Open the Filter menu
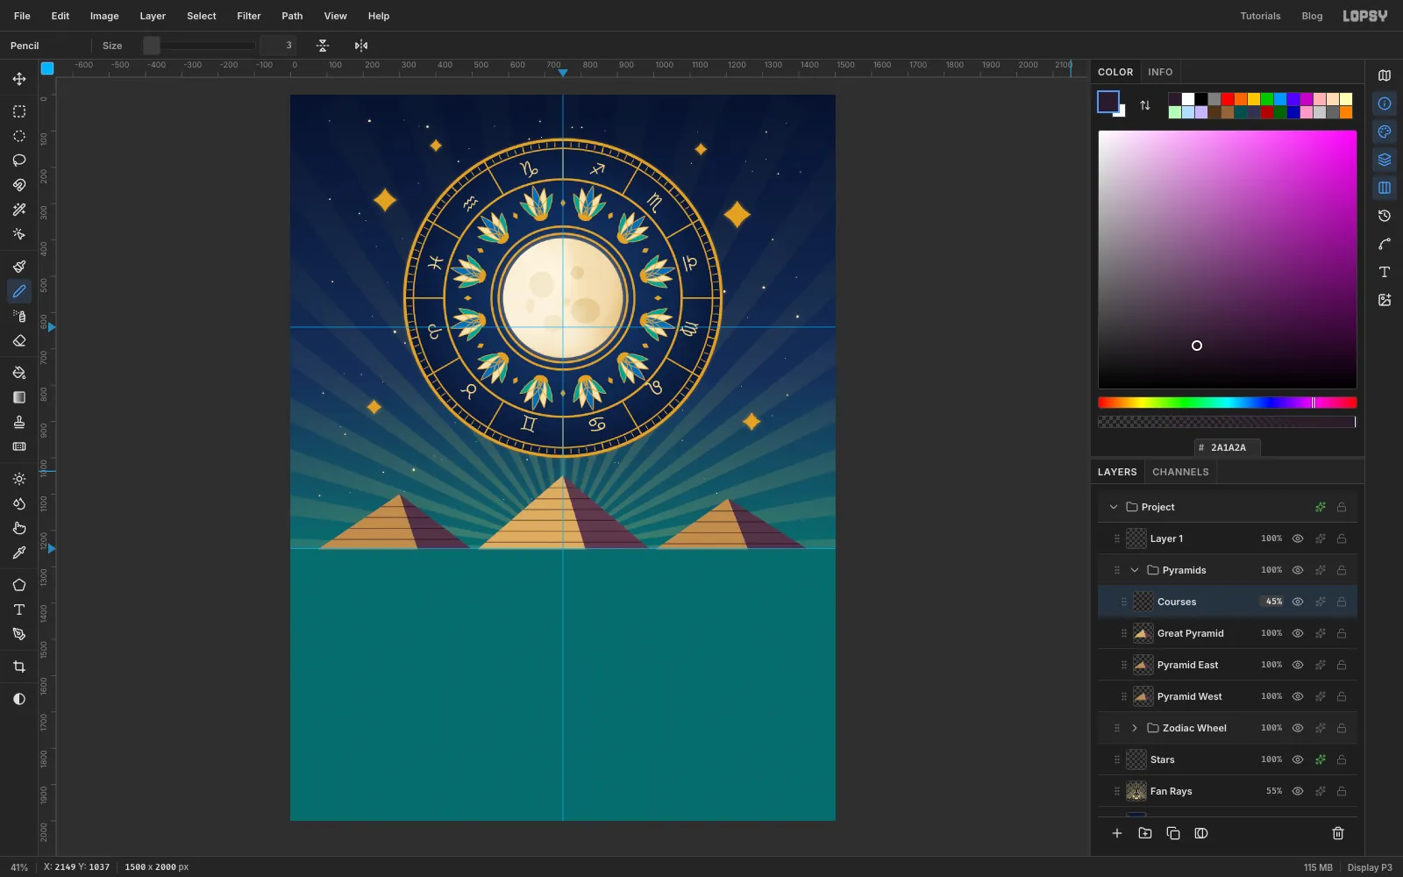The width and height of the screenshot is (1403, 877). coord(249,16)
